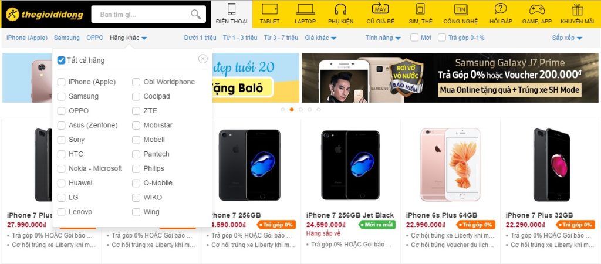This screenshot has height=264, width=601.
Task: Close the brand filter popup
Action: click(x=202, y=59)
